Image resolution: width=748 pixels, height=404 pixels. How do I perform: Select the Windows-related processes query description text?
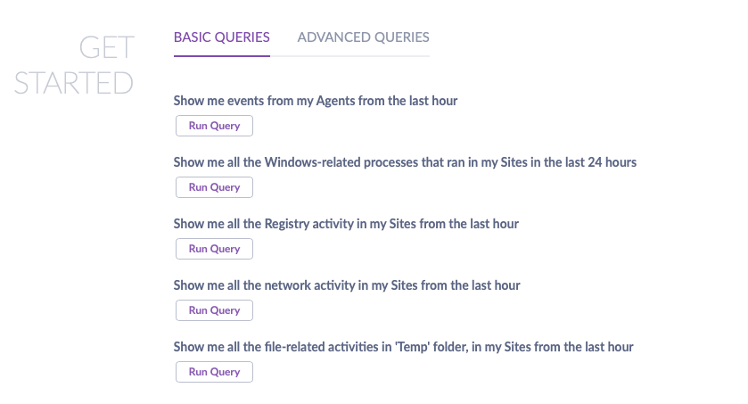point(404,162)
